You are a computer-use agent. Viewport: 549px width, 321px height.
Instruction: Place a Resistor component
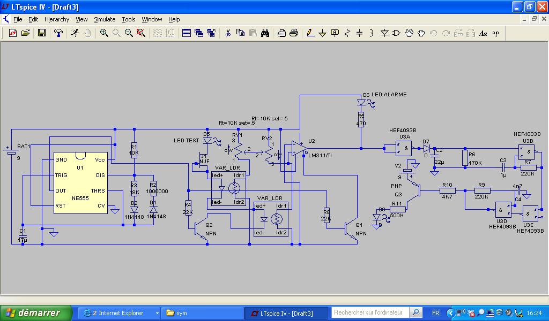pyautogui.click(x=347, y=33)
